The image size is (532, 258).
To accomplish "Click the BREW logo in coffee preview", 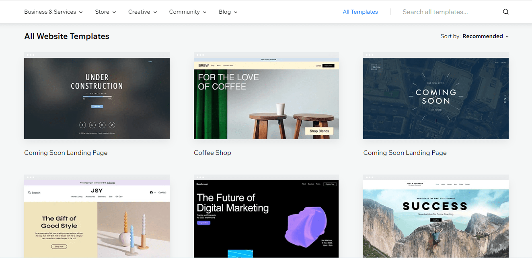I will (203, 65).
